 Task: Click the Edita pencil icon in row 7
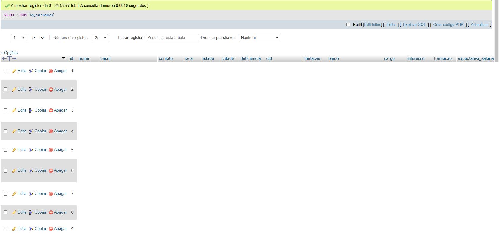tap(14, 194)
